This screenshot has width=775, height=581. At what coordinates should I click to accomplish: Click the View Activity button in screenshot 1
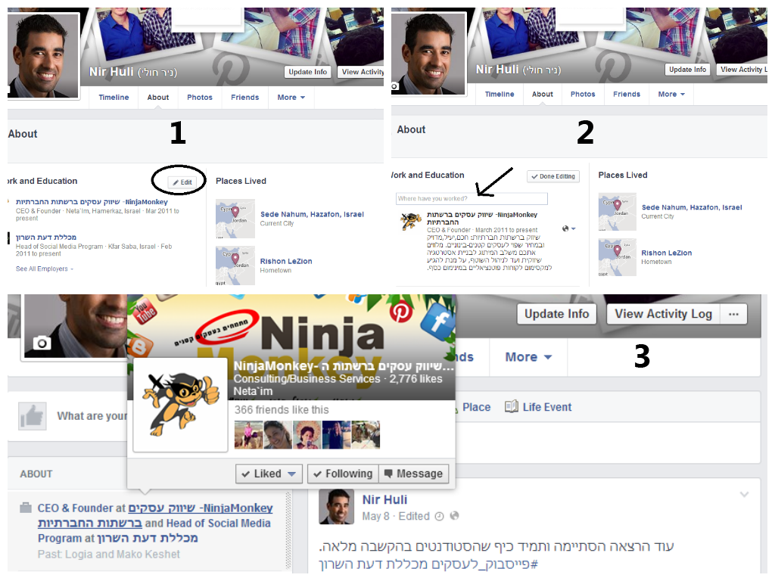click(360, 72)
